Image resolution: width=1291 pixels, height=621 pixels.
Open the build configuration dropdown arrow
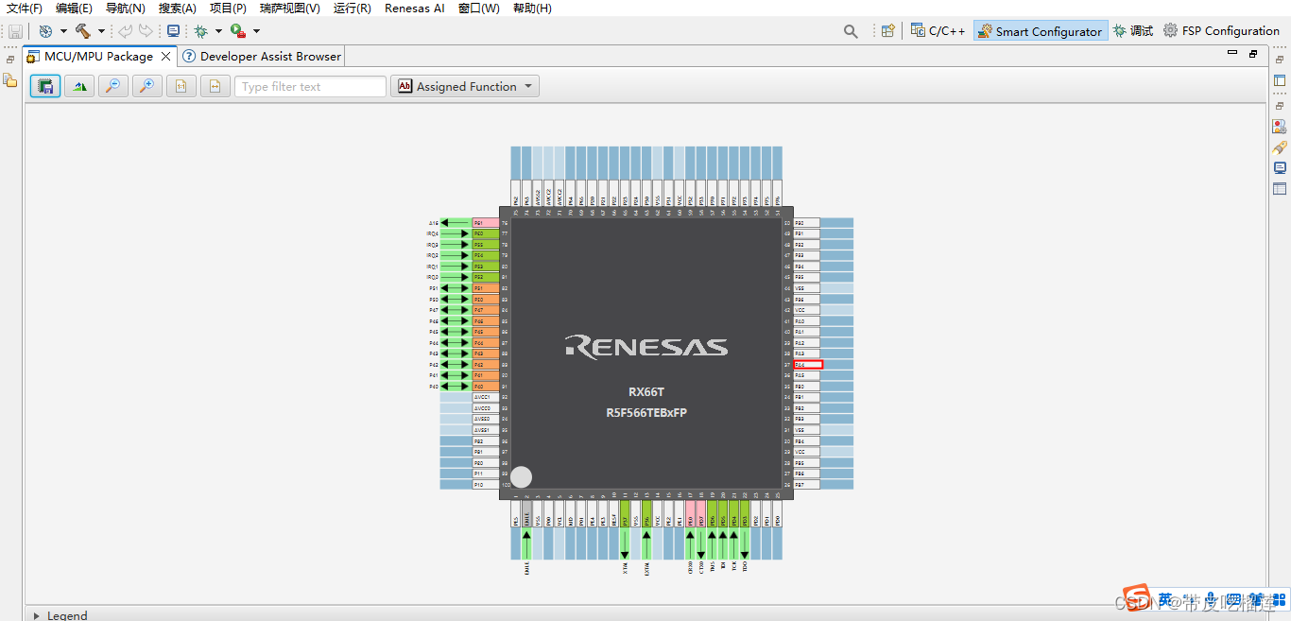tap(63, 31)
